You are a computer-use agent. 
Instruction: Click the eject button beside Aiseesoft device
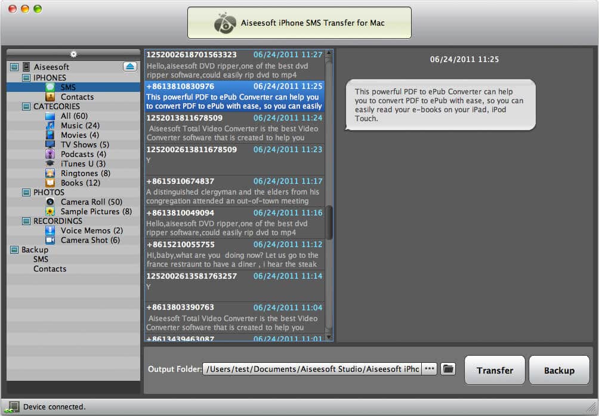(x=130, y=66)
